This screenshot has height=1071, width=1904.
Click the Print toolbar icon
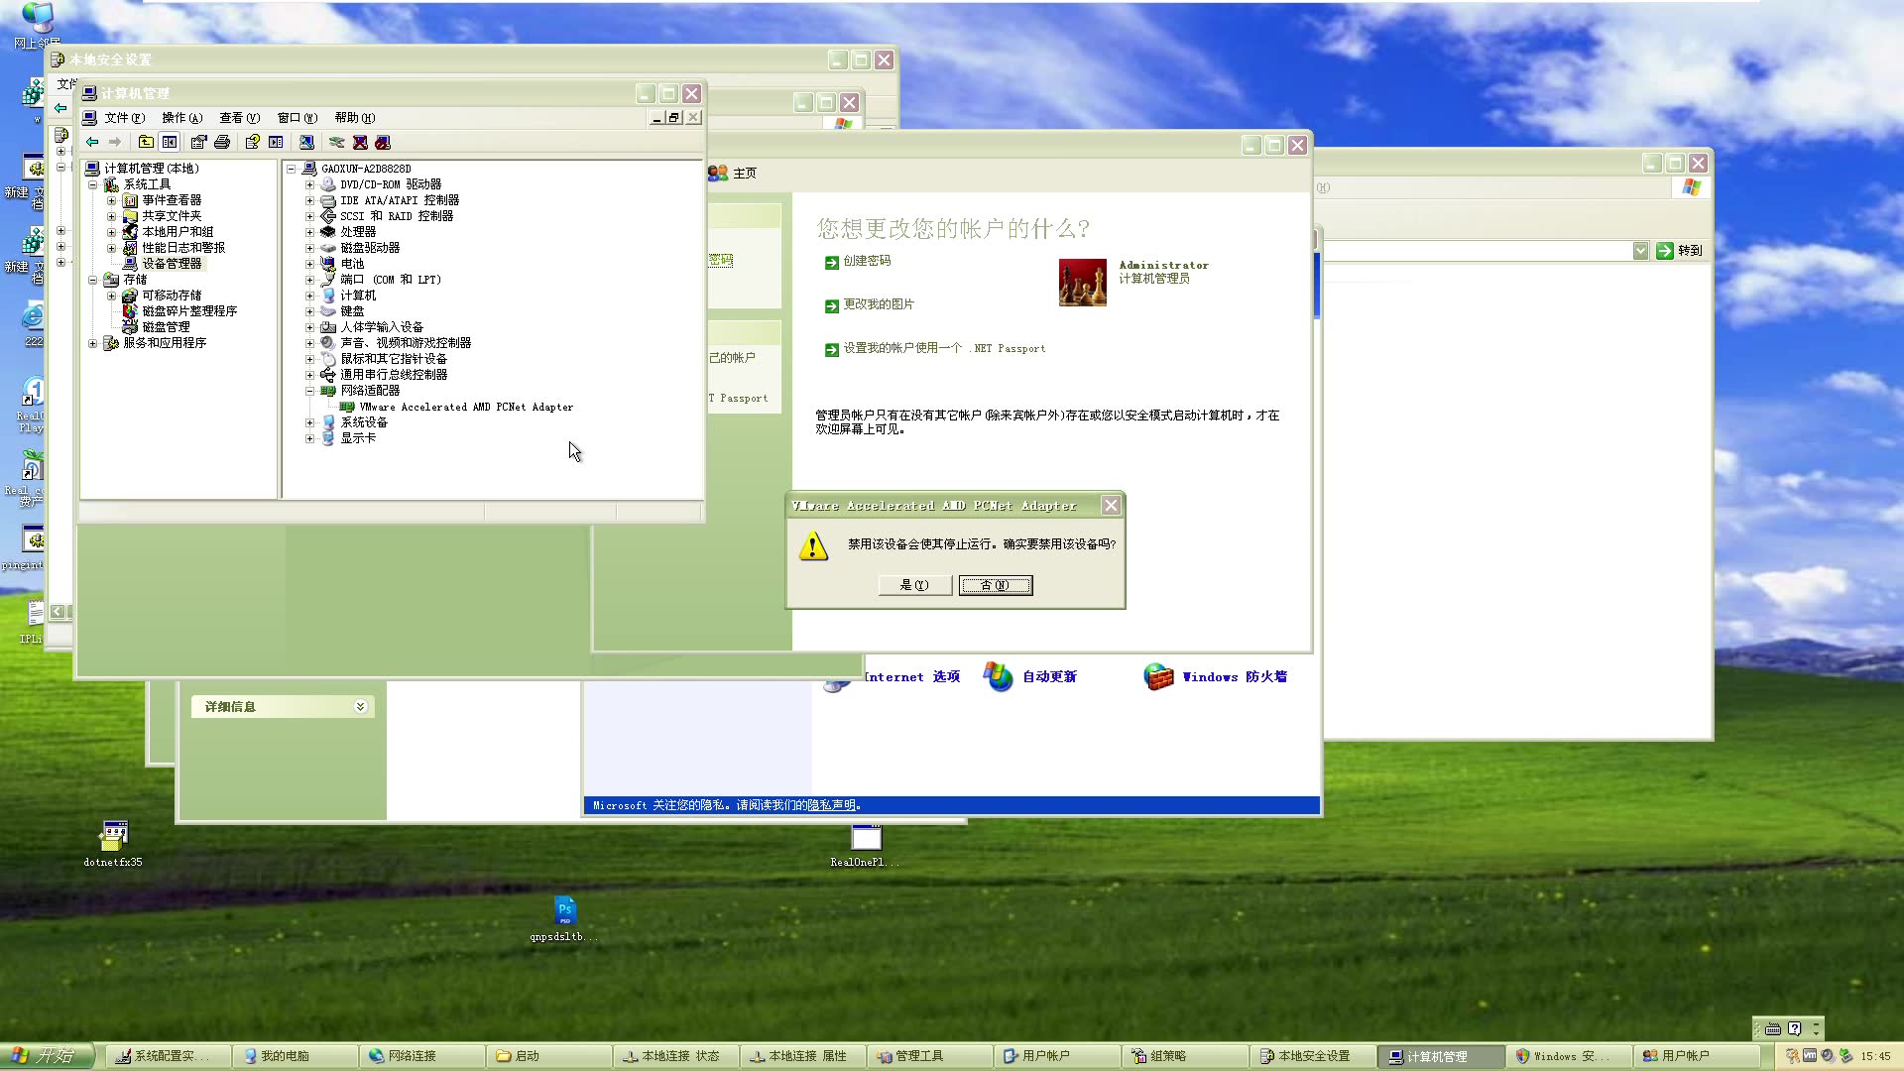tap(222, 143)
